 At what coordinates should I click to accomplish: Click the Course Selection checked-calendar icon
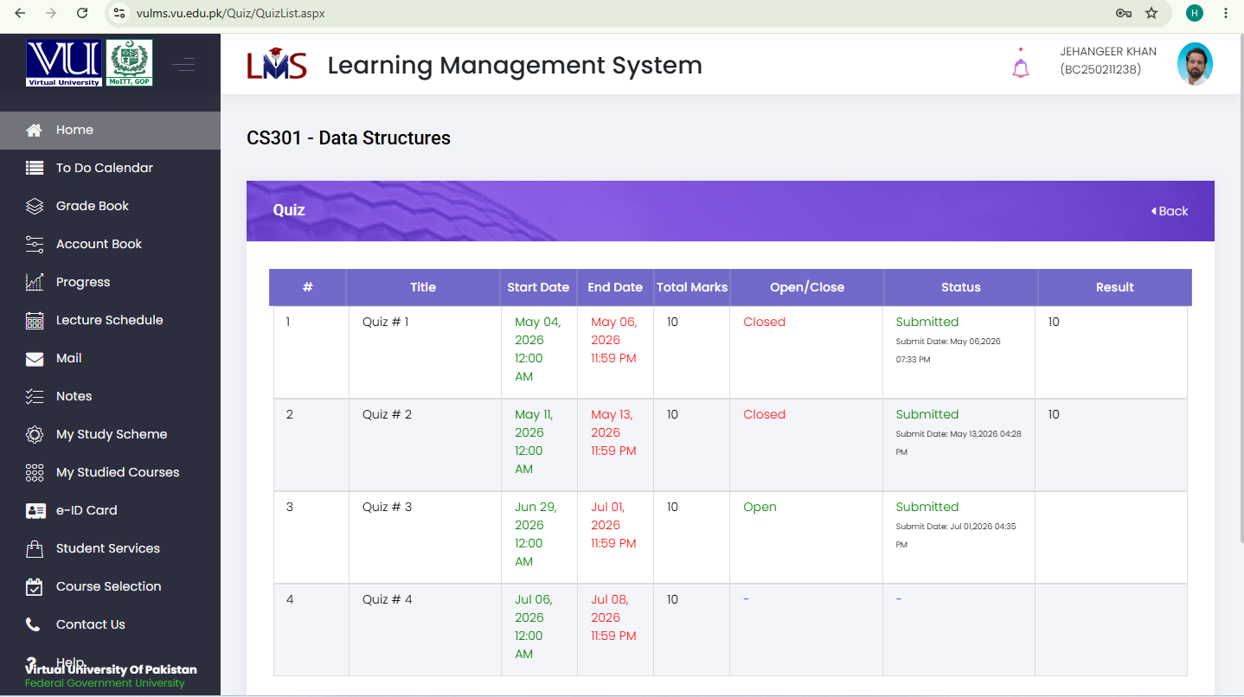click(34, 587)
